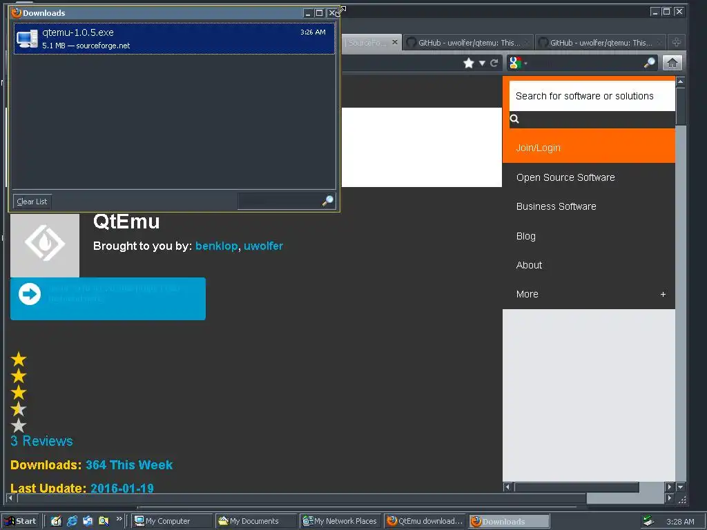Click the main horizontal scrollbar thumb
The image size is (707, 530).
click(x=302, y=498)
